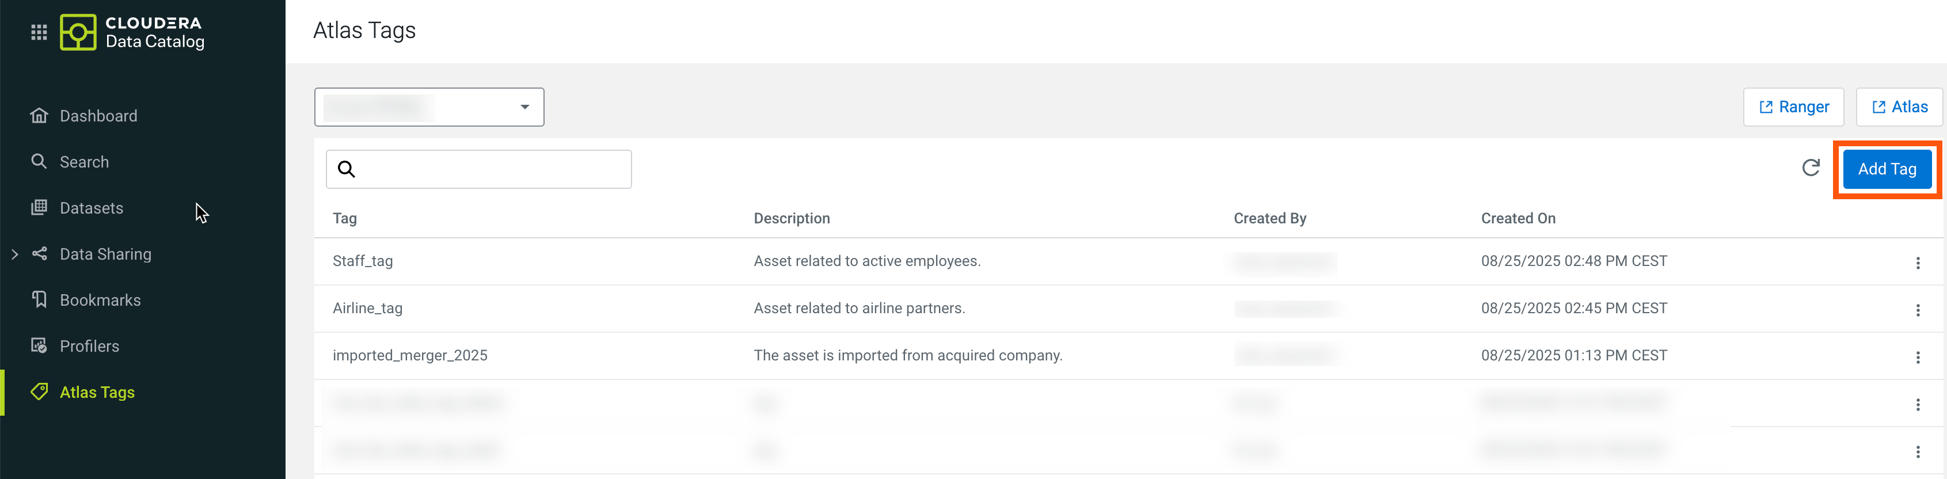Open actions for imported_merger_2025 tag
This screenshot has height=479, width=1947.
tap(1916, 358)
